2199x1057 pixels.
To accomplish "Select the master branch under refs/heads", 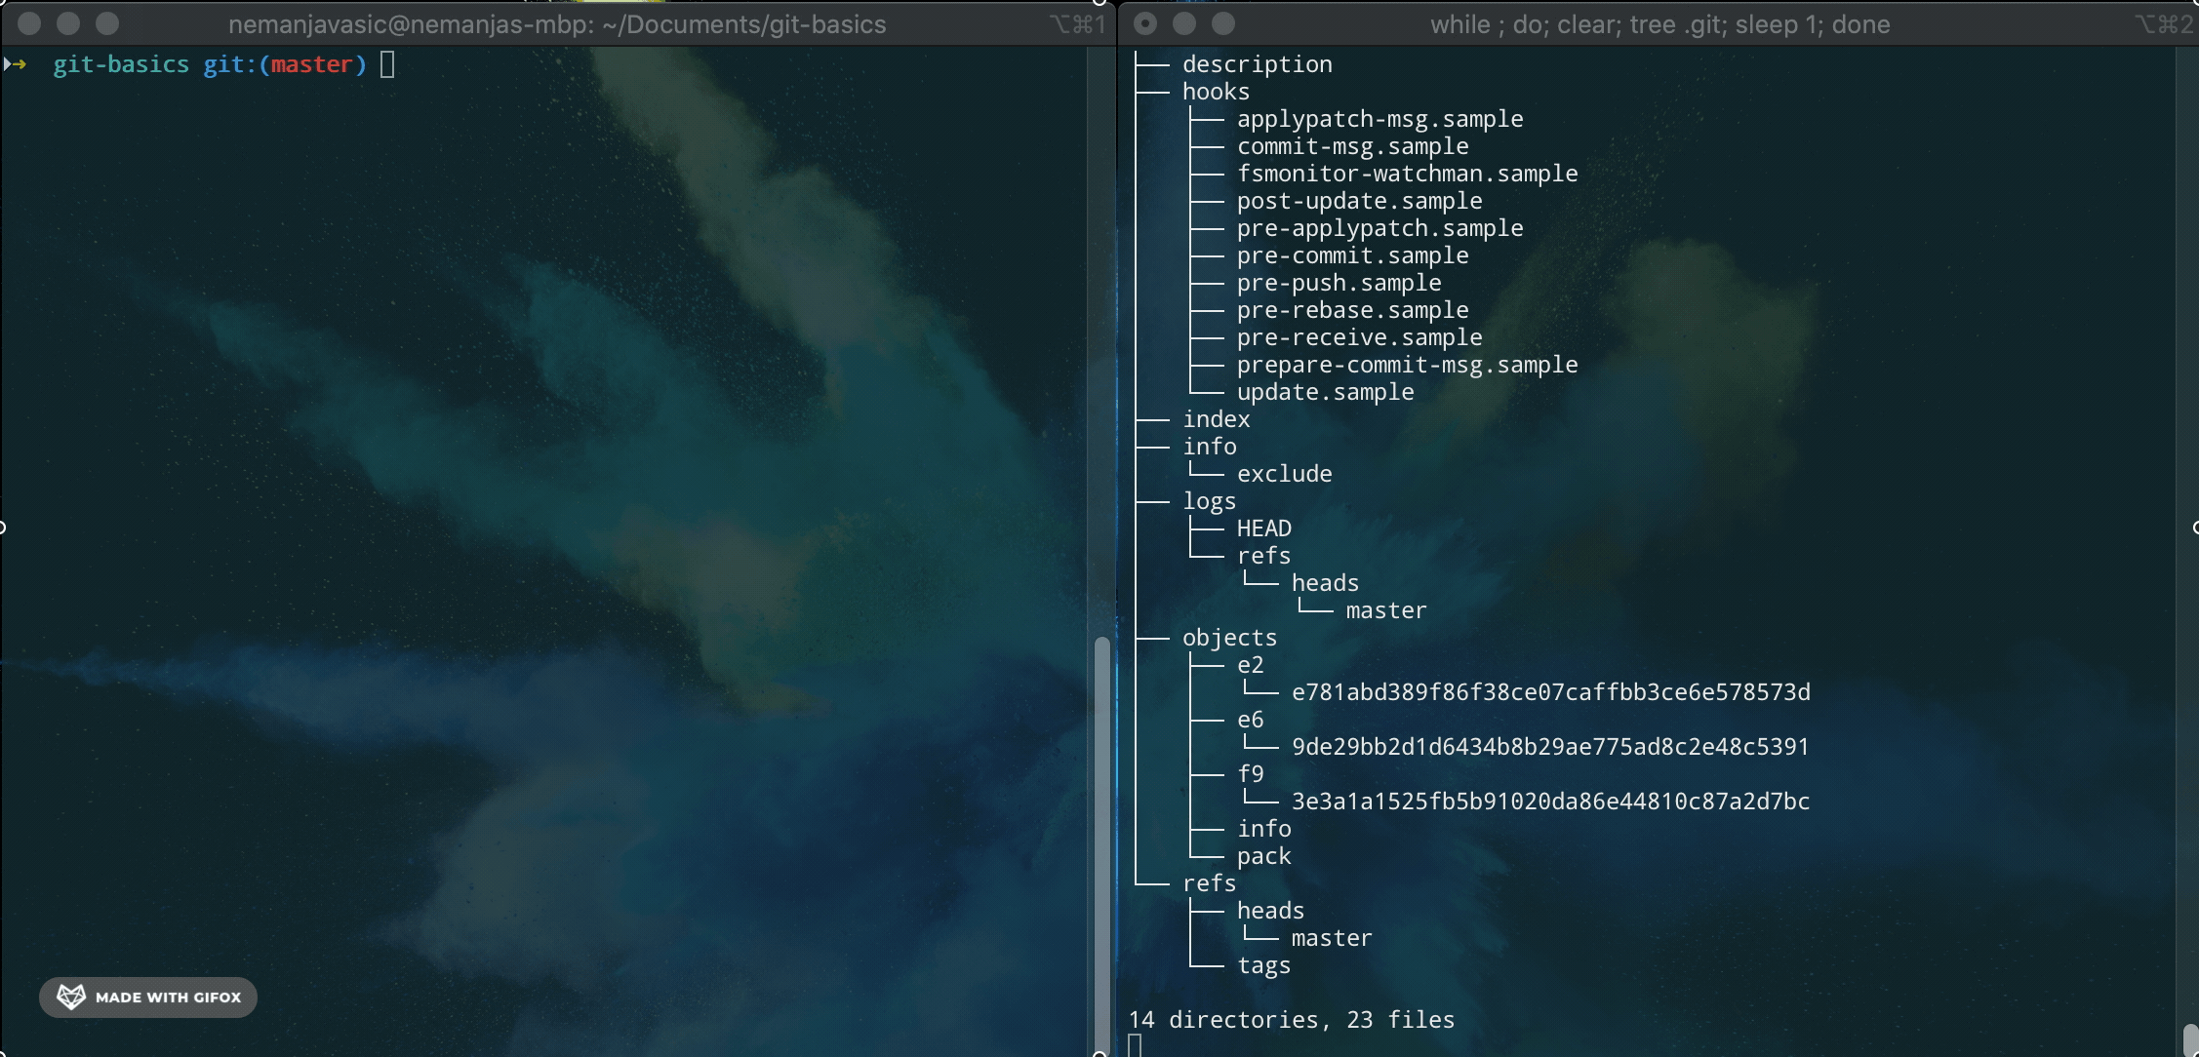I will point(1331,938).
